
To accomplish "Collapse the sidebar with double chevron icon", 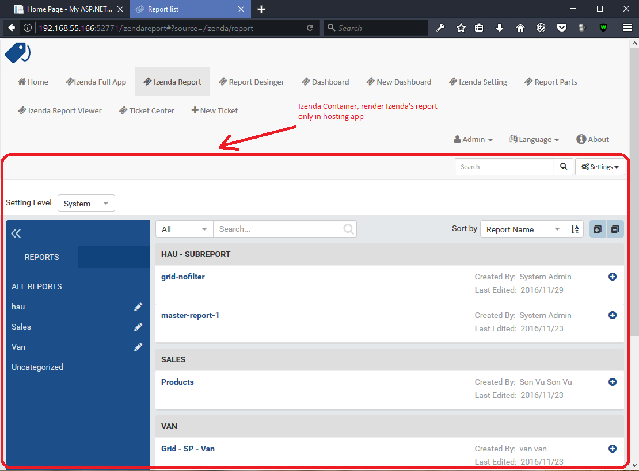I will click(x=16, y=233).
